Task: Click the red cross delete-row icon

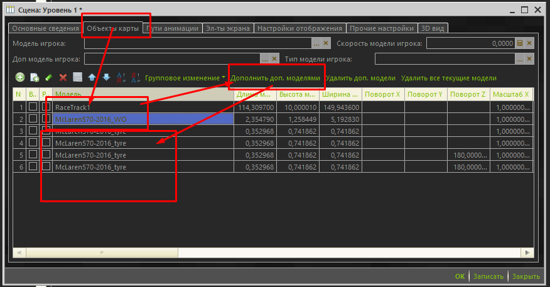Action: [63, 77]
